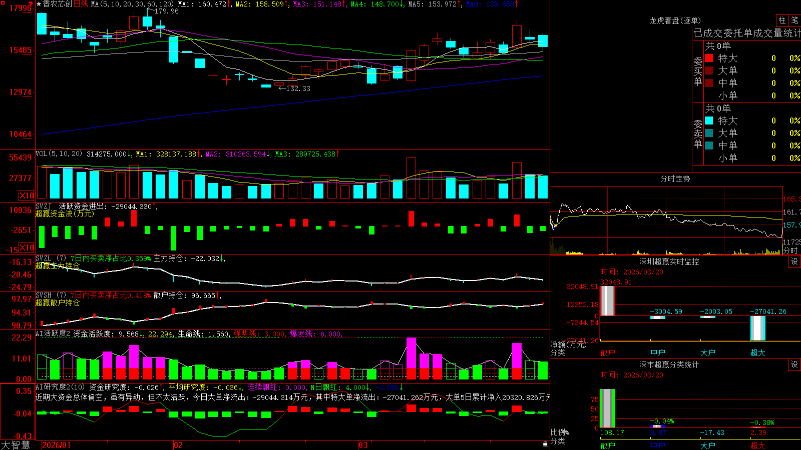Click the SVZL (7) indicator label
801x450 pixels.
pyautogui.click(x=51, y=258)
